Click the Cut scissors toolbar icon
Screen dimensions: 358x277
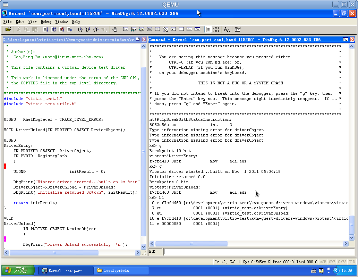19,29
